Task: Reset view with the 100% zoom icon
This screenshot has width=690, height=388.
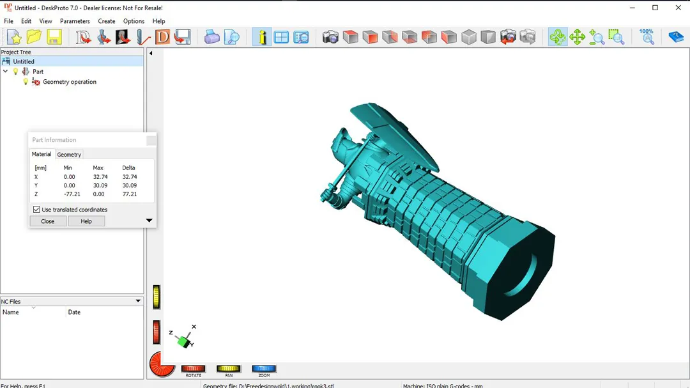Action: 647,37
